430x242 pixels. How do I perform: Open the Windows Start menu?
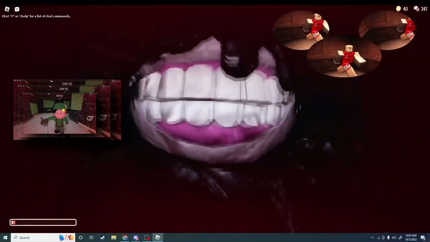[x=5, y=238]
